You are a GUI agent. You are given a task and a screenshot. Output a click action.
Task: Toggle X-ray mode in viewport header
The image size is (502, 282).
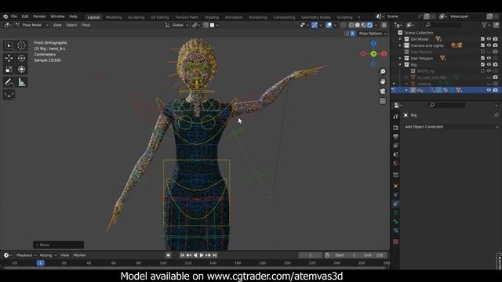pyautogui.click(x=344, y=25)
